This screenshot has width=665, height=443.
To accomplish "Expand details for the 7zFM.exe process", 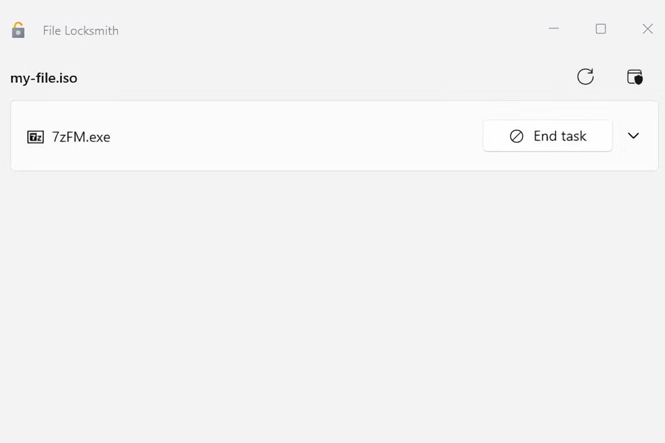I will 634,136.
